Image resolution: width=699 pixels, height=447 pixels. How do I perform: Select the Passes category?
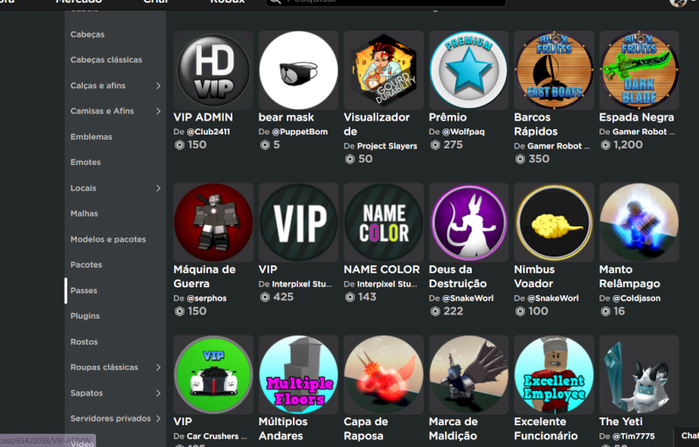pyautogui.click(x=83, y=290)
